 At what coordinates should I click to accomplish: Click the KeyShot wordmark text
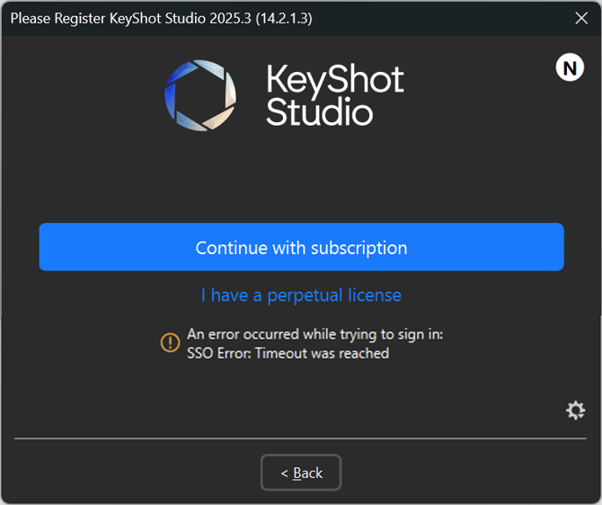coord(335,79)
